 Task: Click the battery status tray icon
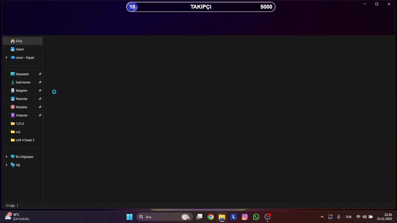click(371, 217)
